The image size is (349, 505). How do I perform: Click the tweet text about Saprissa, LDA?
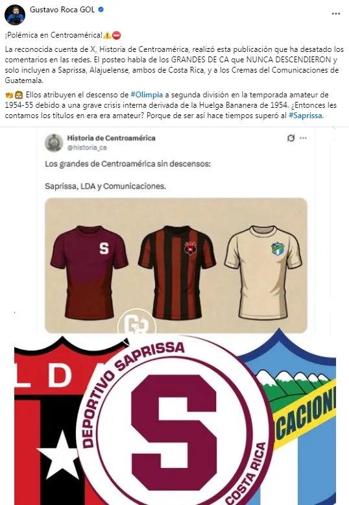pos(105,186)
